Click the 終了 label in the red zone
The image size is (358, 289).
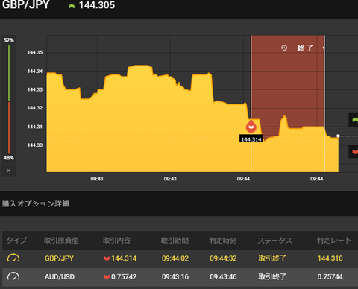pos(305,48)
